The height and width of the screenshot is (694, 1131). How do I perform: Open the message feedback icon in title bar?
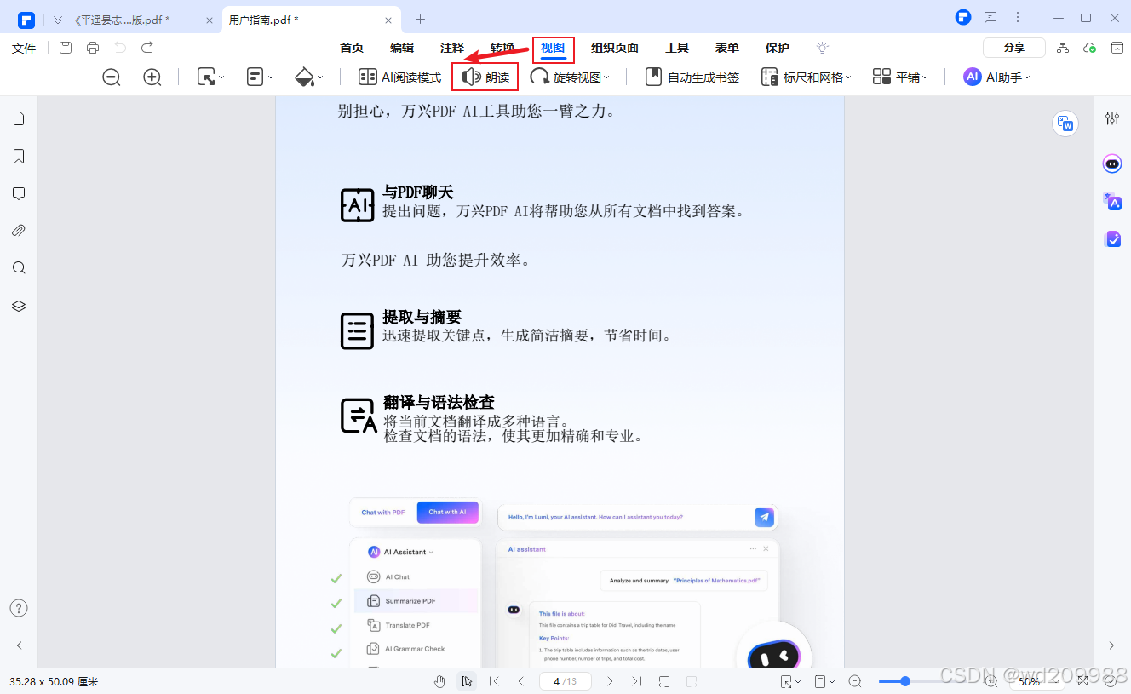click(990, 18)
